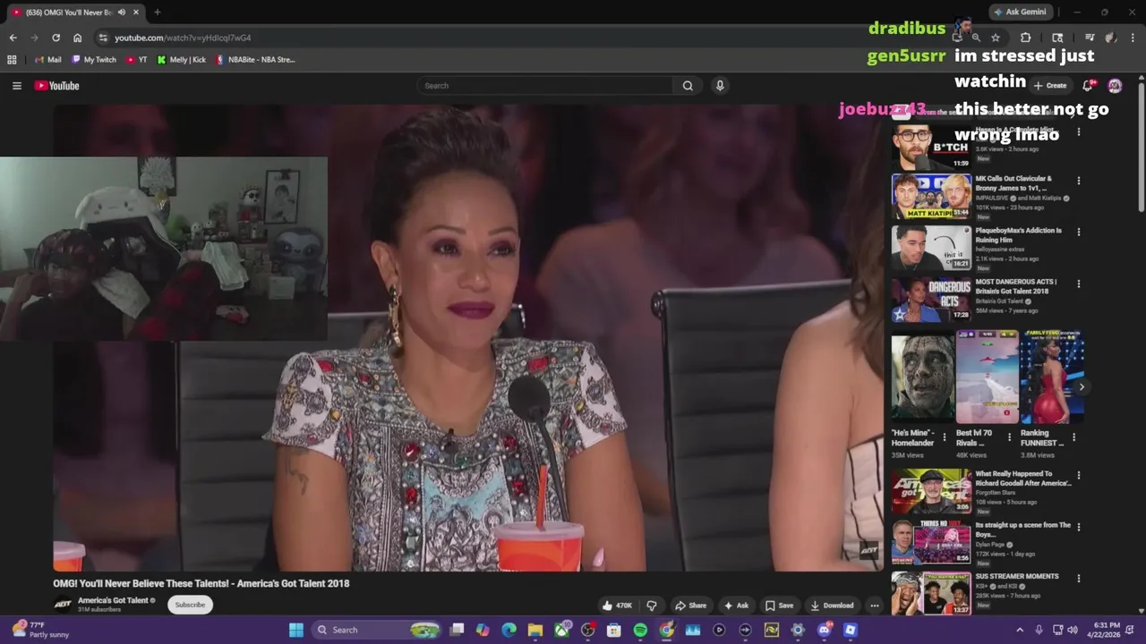Open the YT bookmark
The width and height of the screenshot is (1146, 644).
click(x=136, y=60)
